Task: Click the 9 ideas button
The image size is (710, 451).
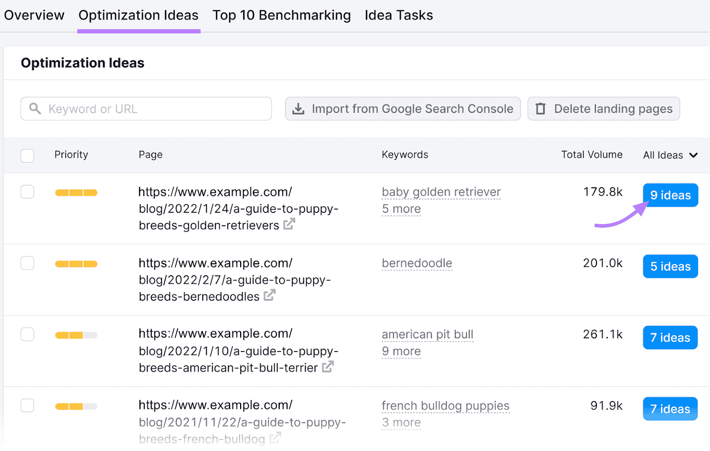Action: (x=670, y=195)
